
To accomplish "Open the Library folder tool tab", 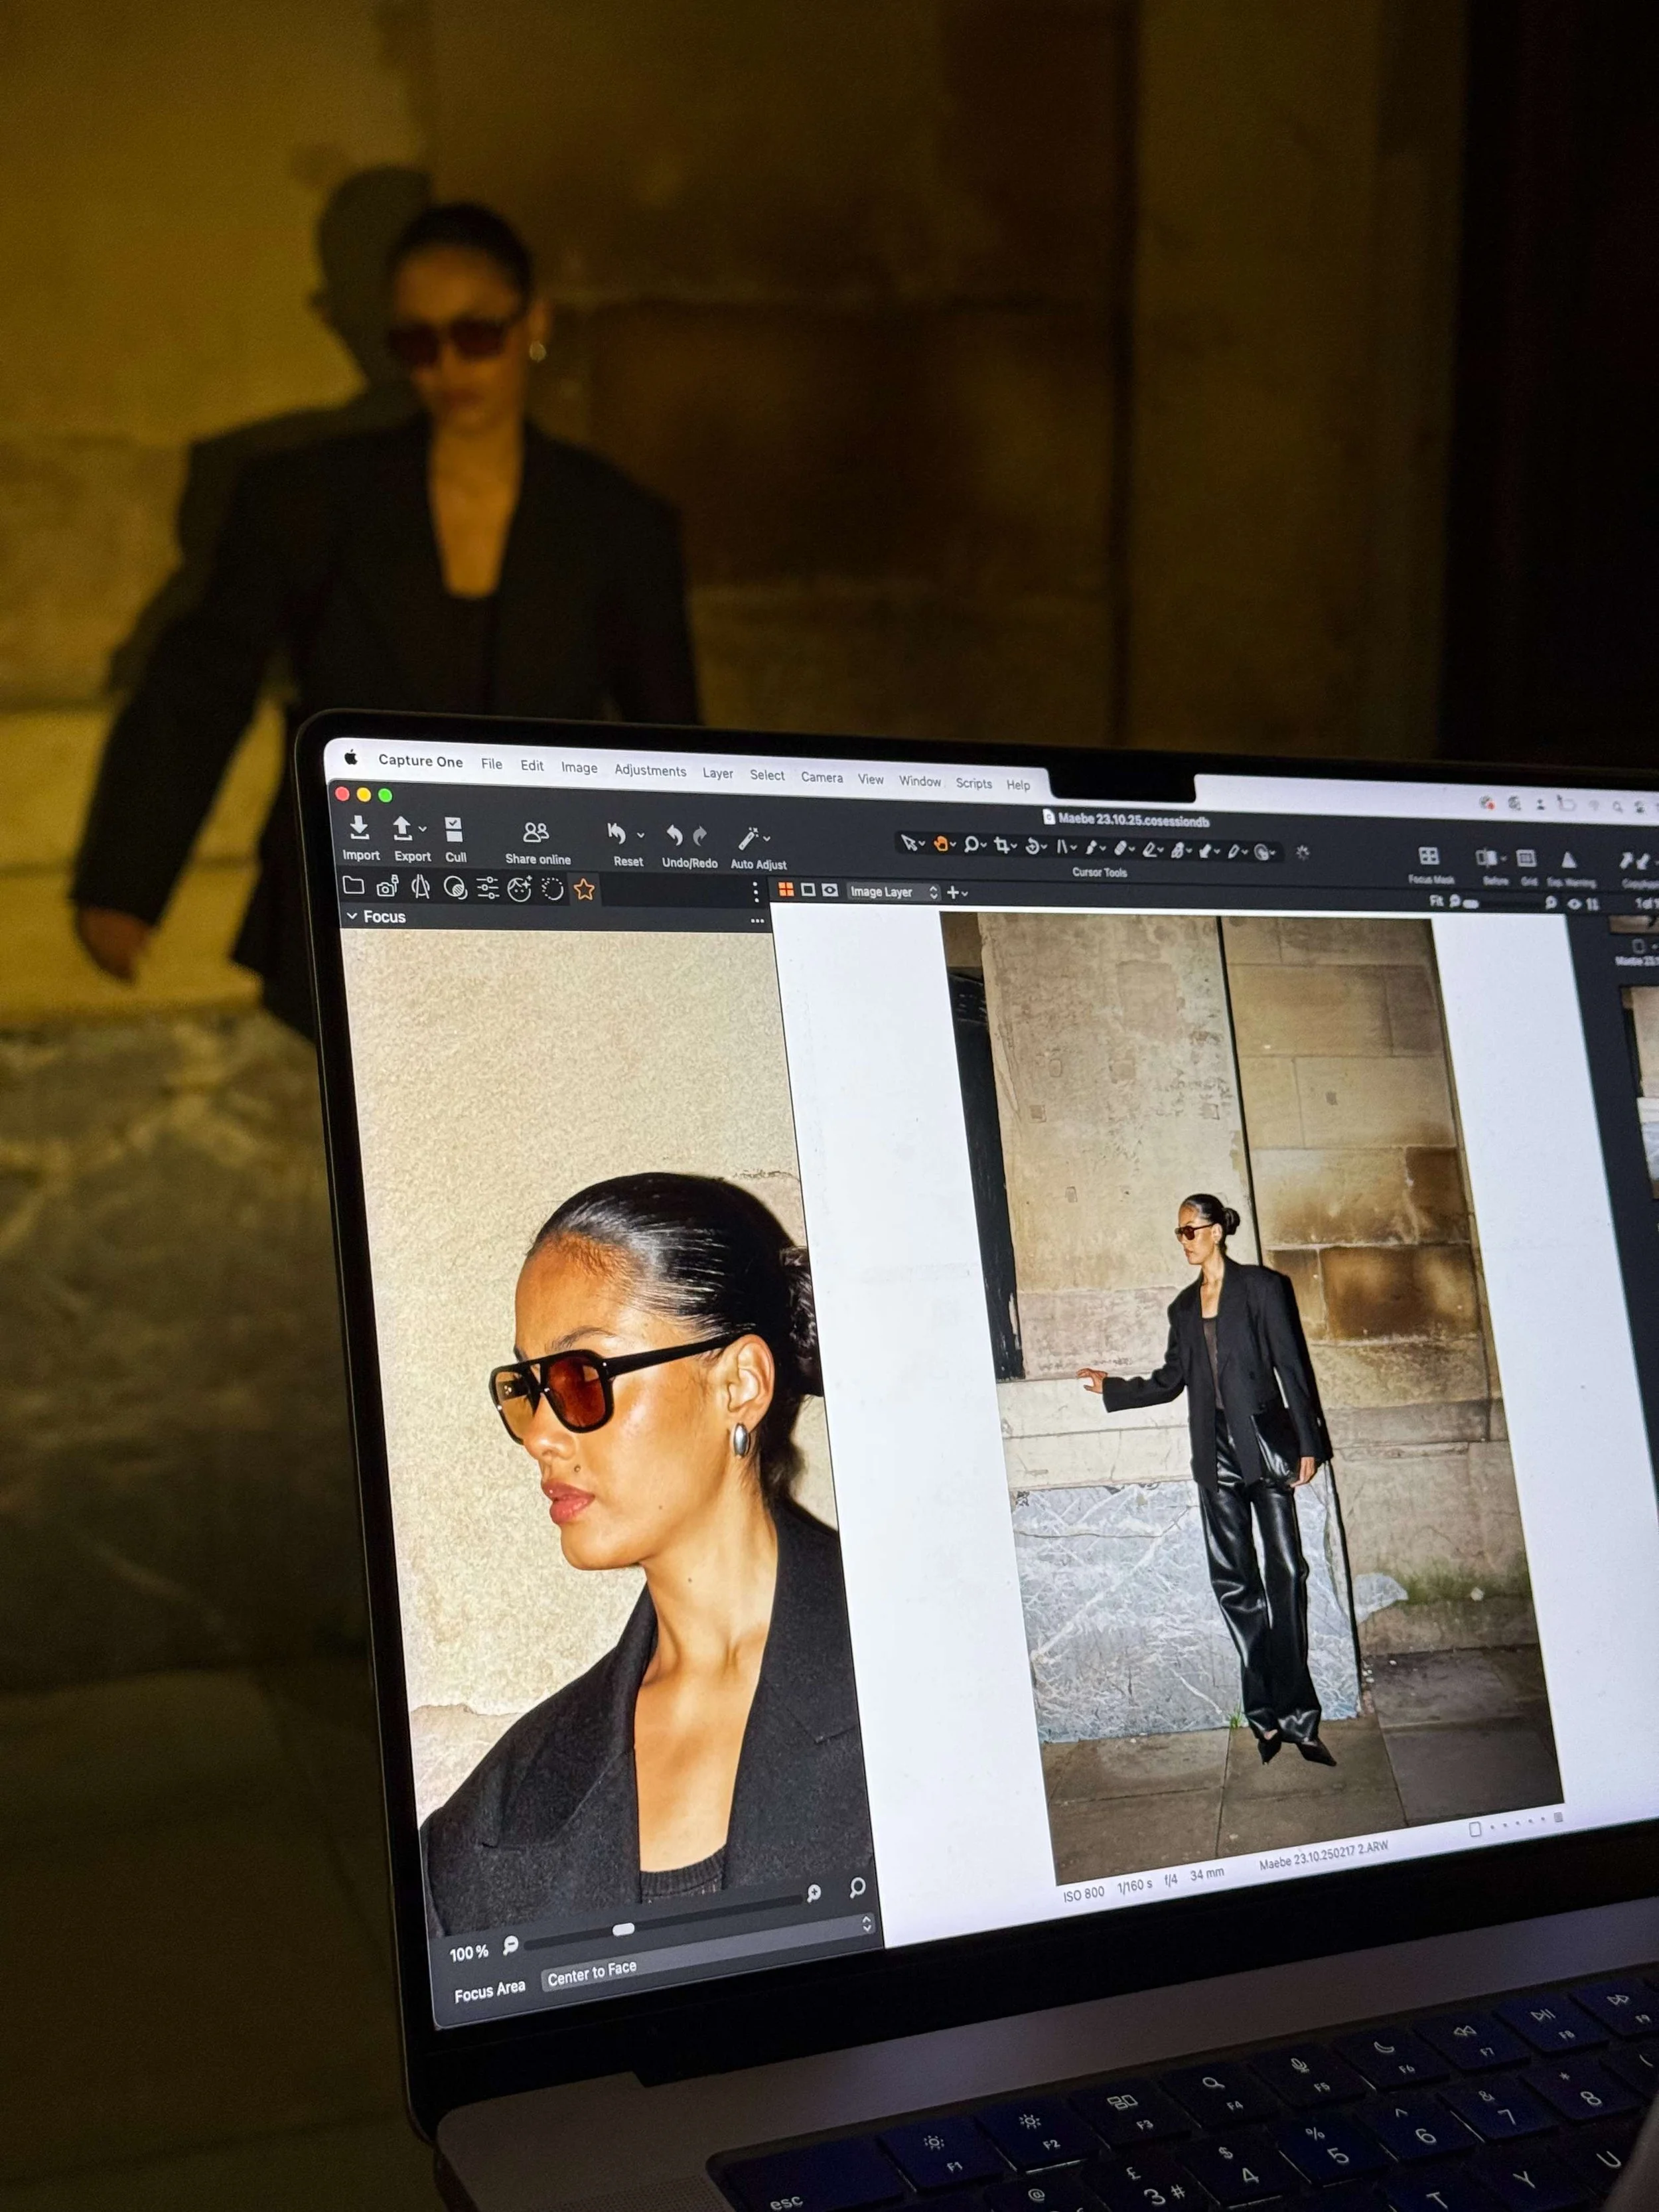I will [x=353, y=886].
